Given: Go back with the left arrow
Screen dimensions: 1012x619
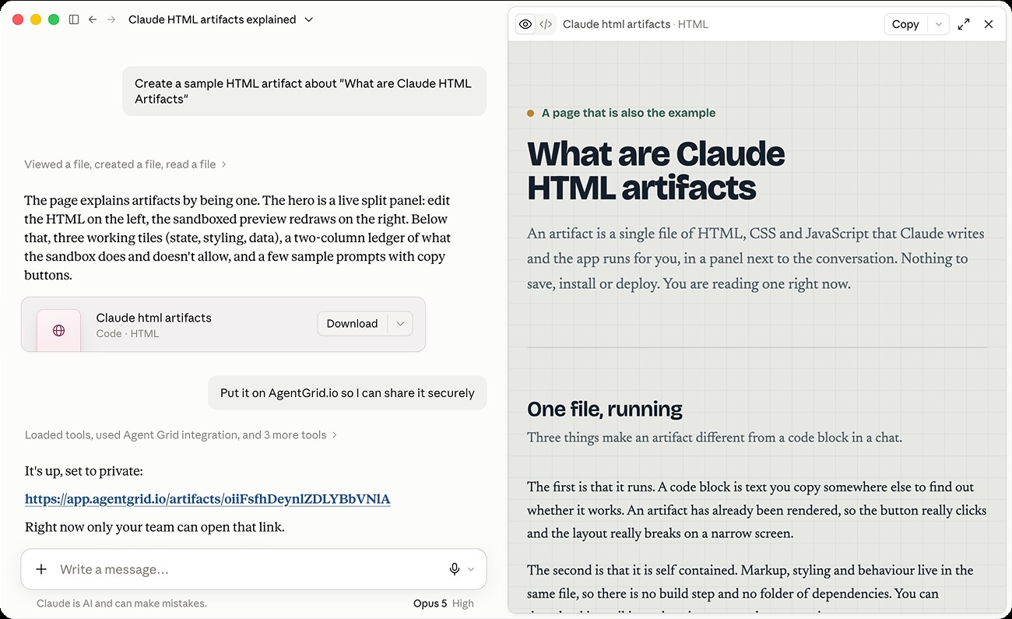Looking at the screenshot, I should (x=93, y=19).
